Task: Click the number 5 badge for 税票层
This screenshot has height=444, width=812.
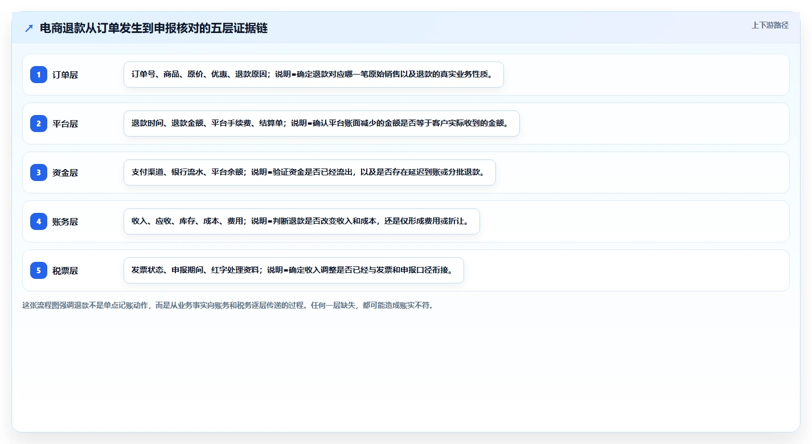Action: tap(39, 270)
